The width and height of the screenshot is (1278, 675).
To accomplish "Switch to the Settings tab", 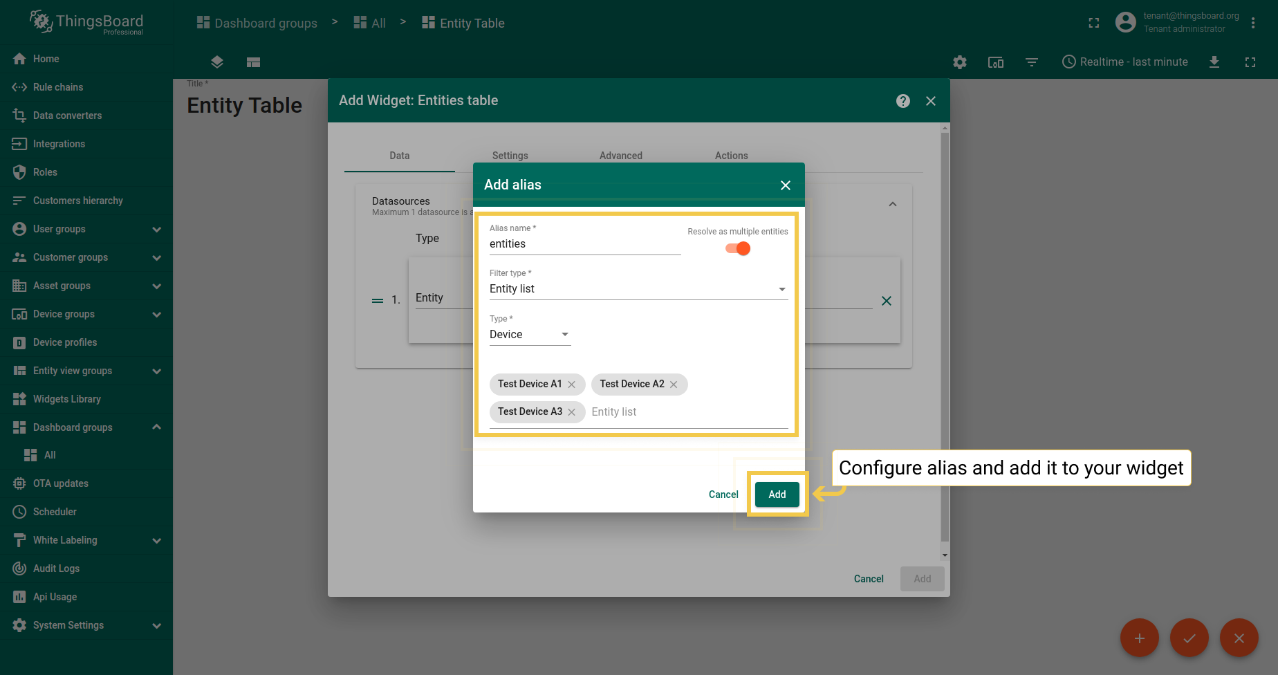I will click(510, 156).
